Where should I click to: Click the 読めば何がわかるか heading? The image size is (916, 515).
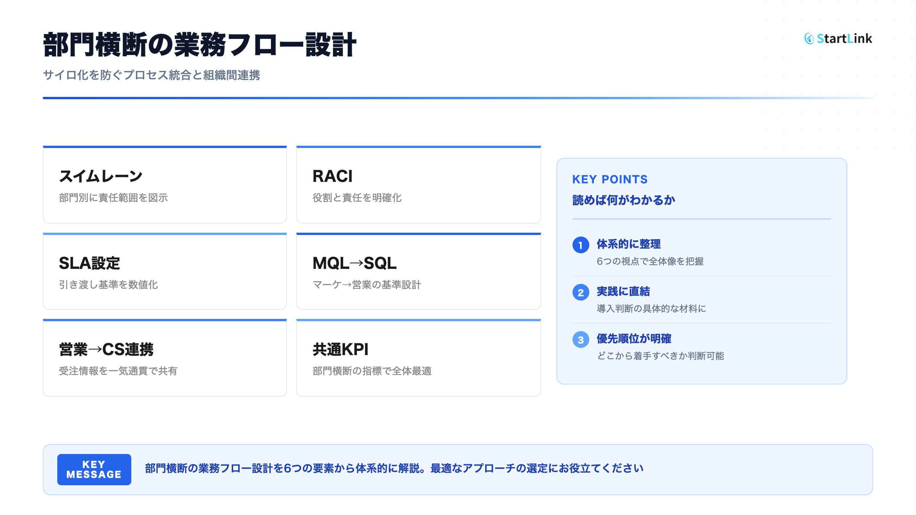pyautogui.click(x=624, y=200)
